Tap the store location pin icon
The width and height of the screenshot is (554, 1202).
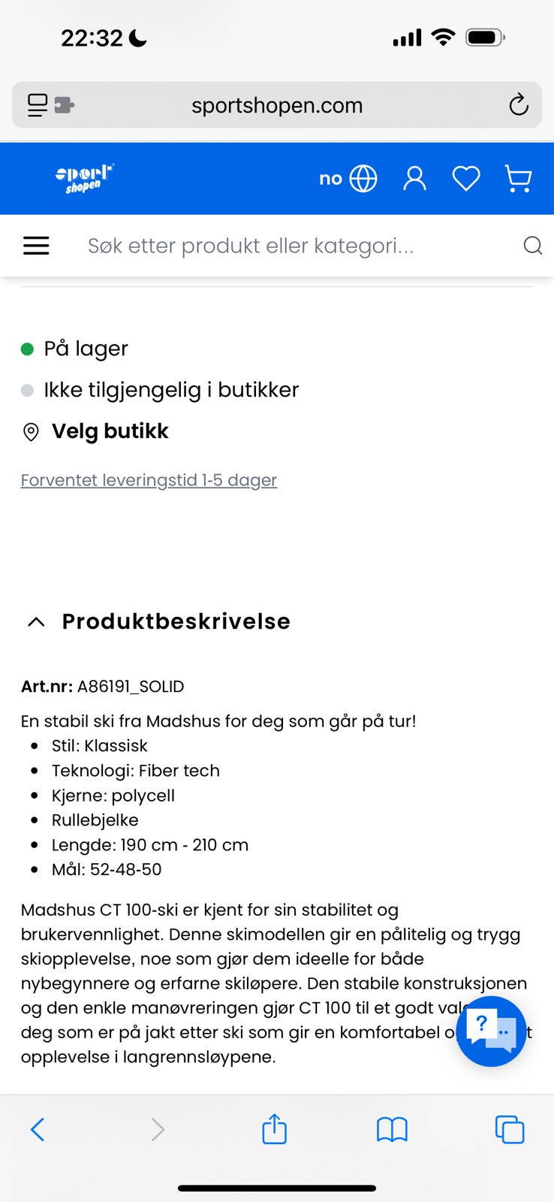(x=31, y=432)
